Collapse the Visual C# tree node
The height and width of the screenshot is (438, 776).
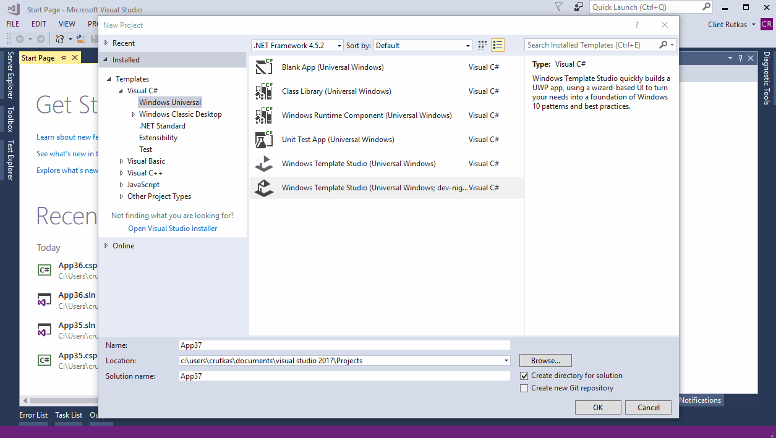click(x=121, y=91)
